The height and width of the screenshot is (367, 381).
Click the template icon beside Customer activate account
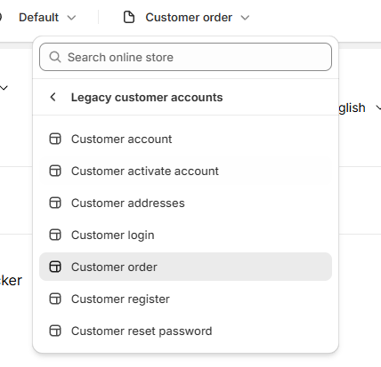point(55,171)
